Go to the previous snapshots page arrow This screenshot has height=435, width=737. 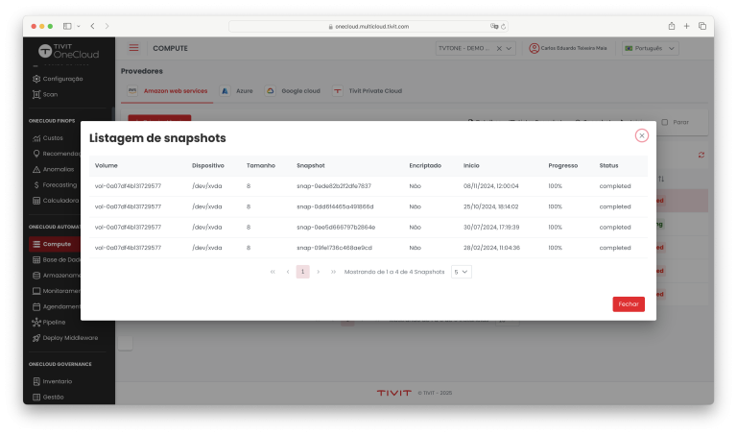point(288,272)
